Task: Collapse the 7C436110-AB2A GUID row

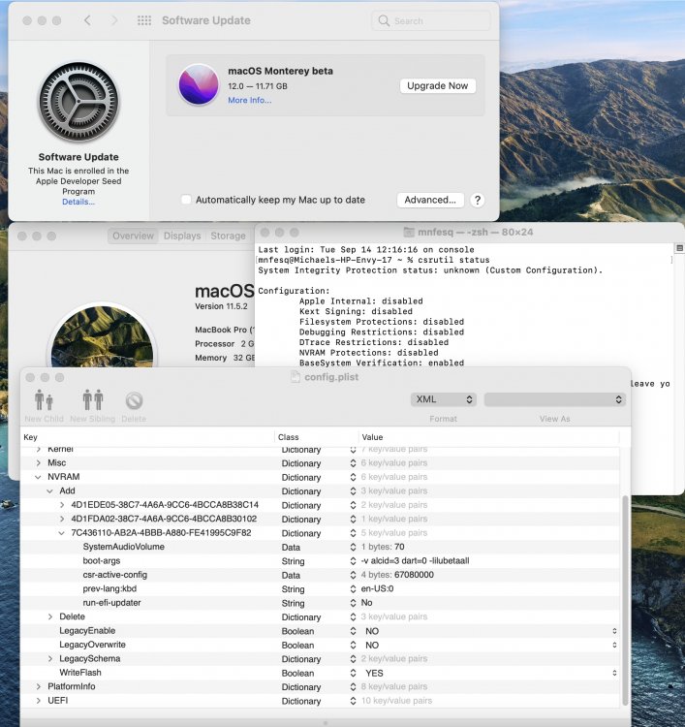Action: click(62, 533)
